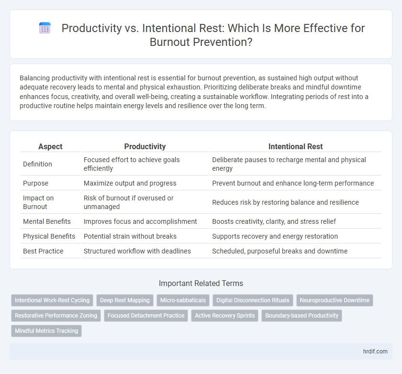The width and height of the screenshot is (402, 374).
Task: Open the Active Recovery Sprints tag
Action: point(225,316)
